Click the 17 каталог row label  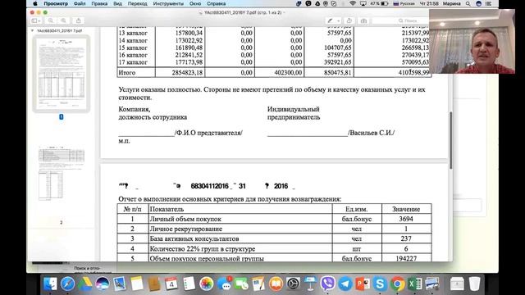133,62
